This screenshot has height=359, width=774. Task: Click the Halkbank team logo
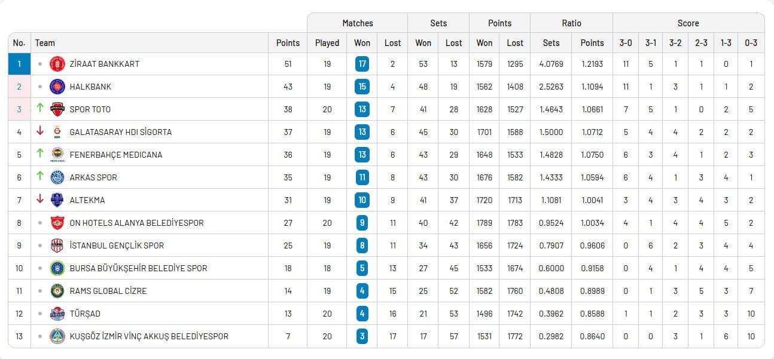57,87
